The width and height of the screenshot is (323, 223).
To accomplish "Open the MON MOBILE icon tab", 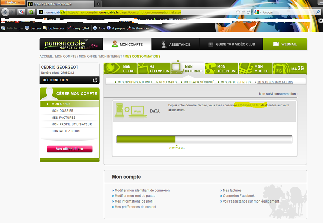I will [256, 68].
